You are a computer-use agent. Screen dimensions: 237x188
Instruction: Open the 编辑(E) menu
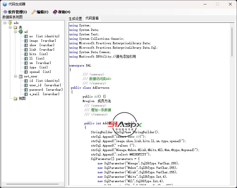[40, 12]
